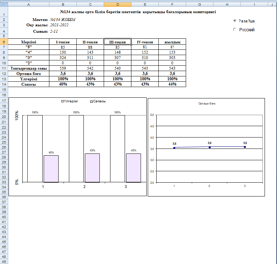This screenshot has height=264, width=277.
Task: Click the Үлгерімі legend marker in bar chart
Action: tap(63, 101)
